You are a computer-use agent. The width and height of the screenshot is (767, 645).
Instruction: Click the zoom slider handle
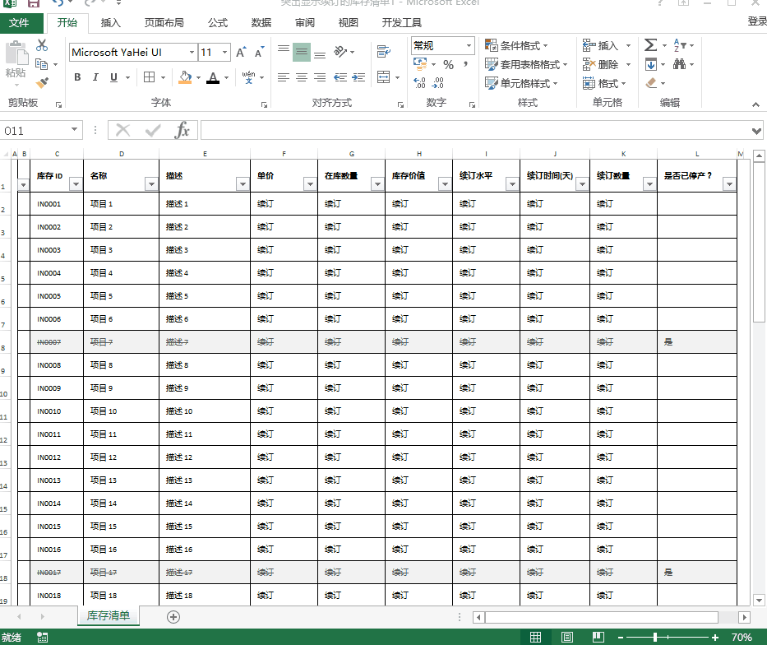coord(655,637)
